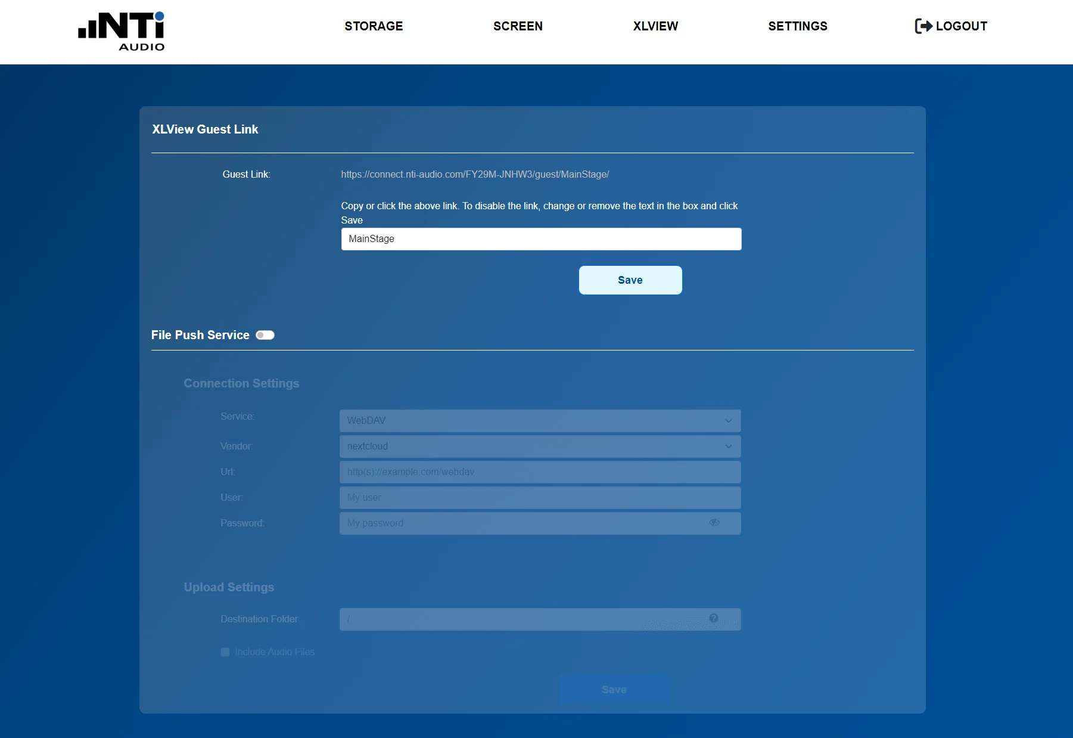The width and height of the screenshot is (1073, 738).
Task: Open the guest link URL
Action: [x=475, y=175]
